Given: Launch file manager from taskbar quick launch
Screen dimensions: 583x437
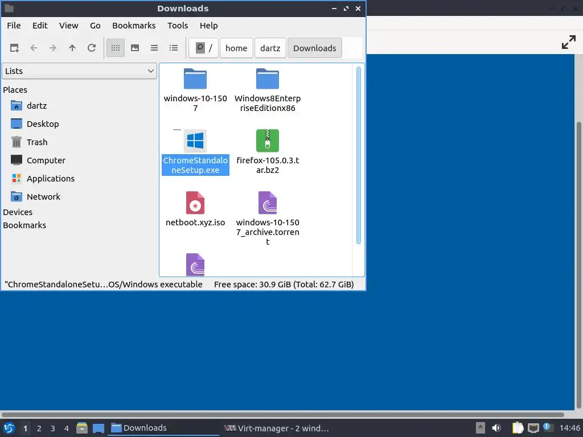Looking at the screenshot, I should (x=82, y=428).
